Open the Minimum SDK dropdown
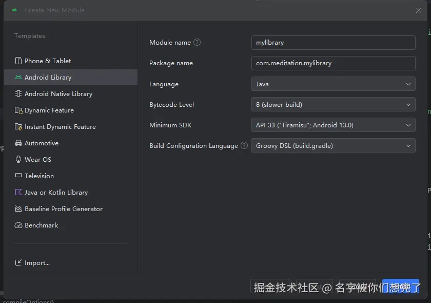Image resolution: width=431 pixels, height=303 pixels. 333,125
